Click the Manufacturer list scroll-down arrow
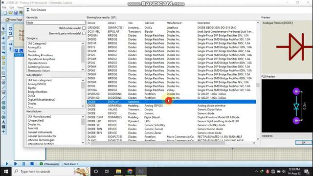The height and width of the screenshot is (176, 313). point(83,143)
